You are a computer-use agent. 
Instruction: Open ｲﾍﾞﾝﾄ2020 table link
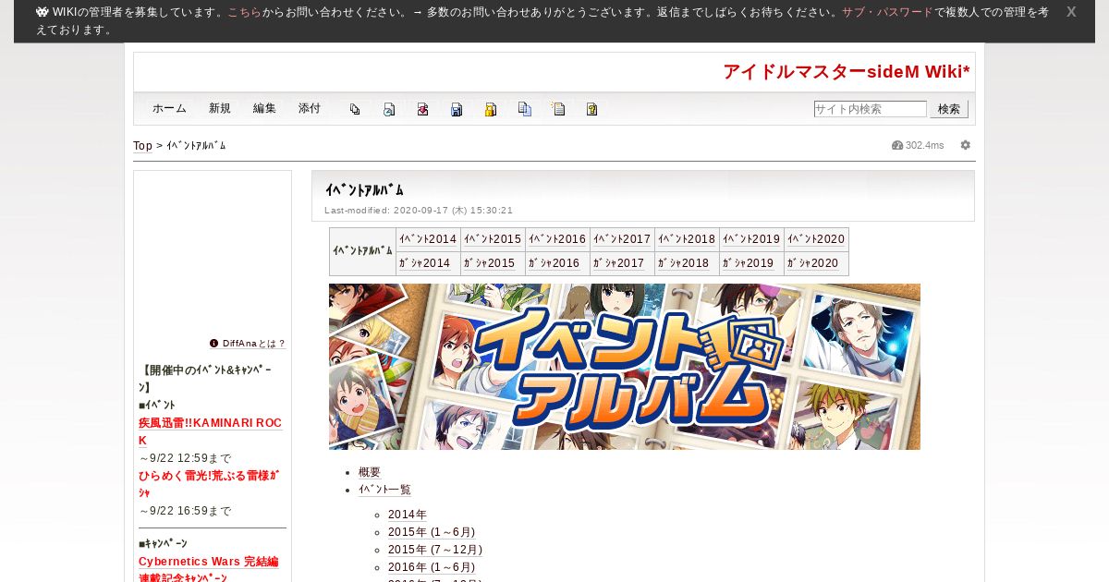pos(816,239)
